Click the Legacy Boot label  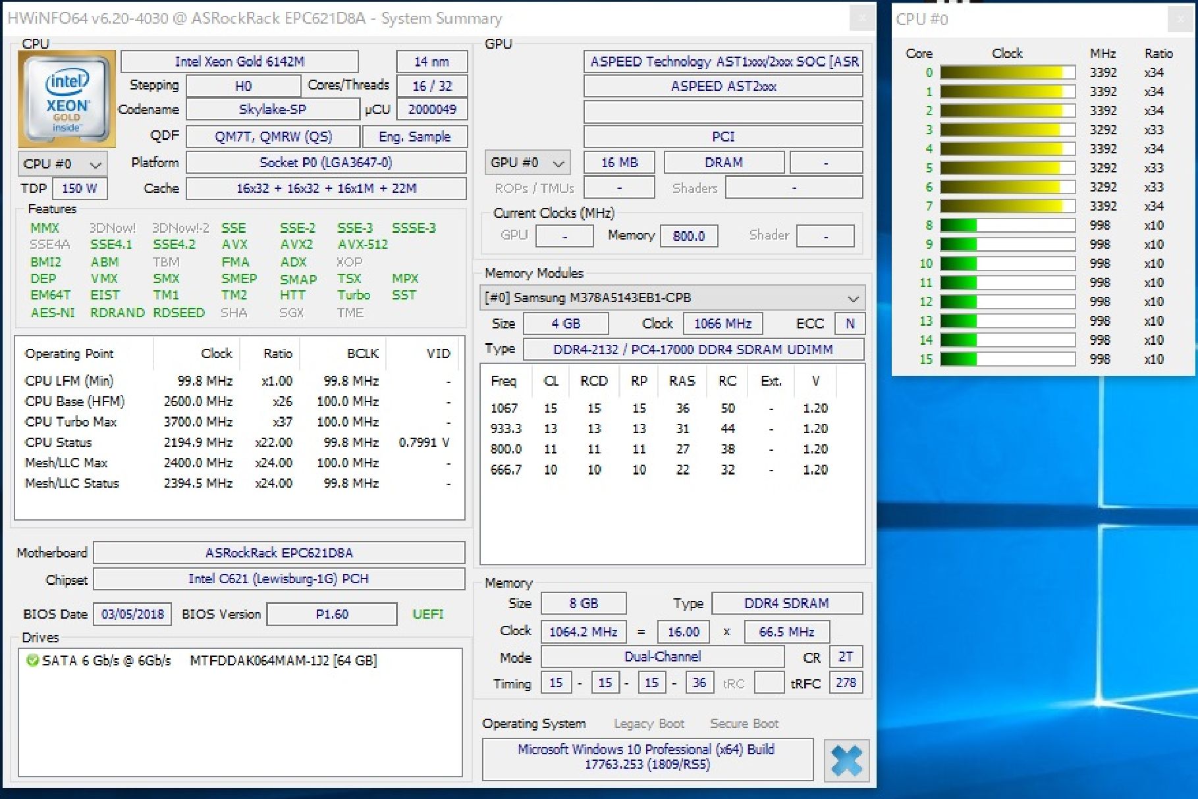(x=649, y=723)
